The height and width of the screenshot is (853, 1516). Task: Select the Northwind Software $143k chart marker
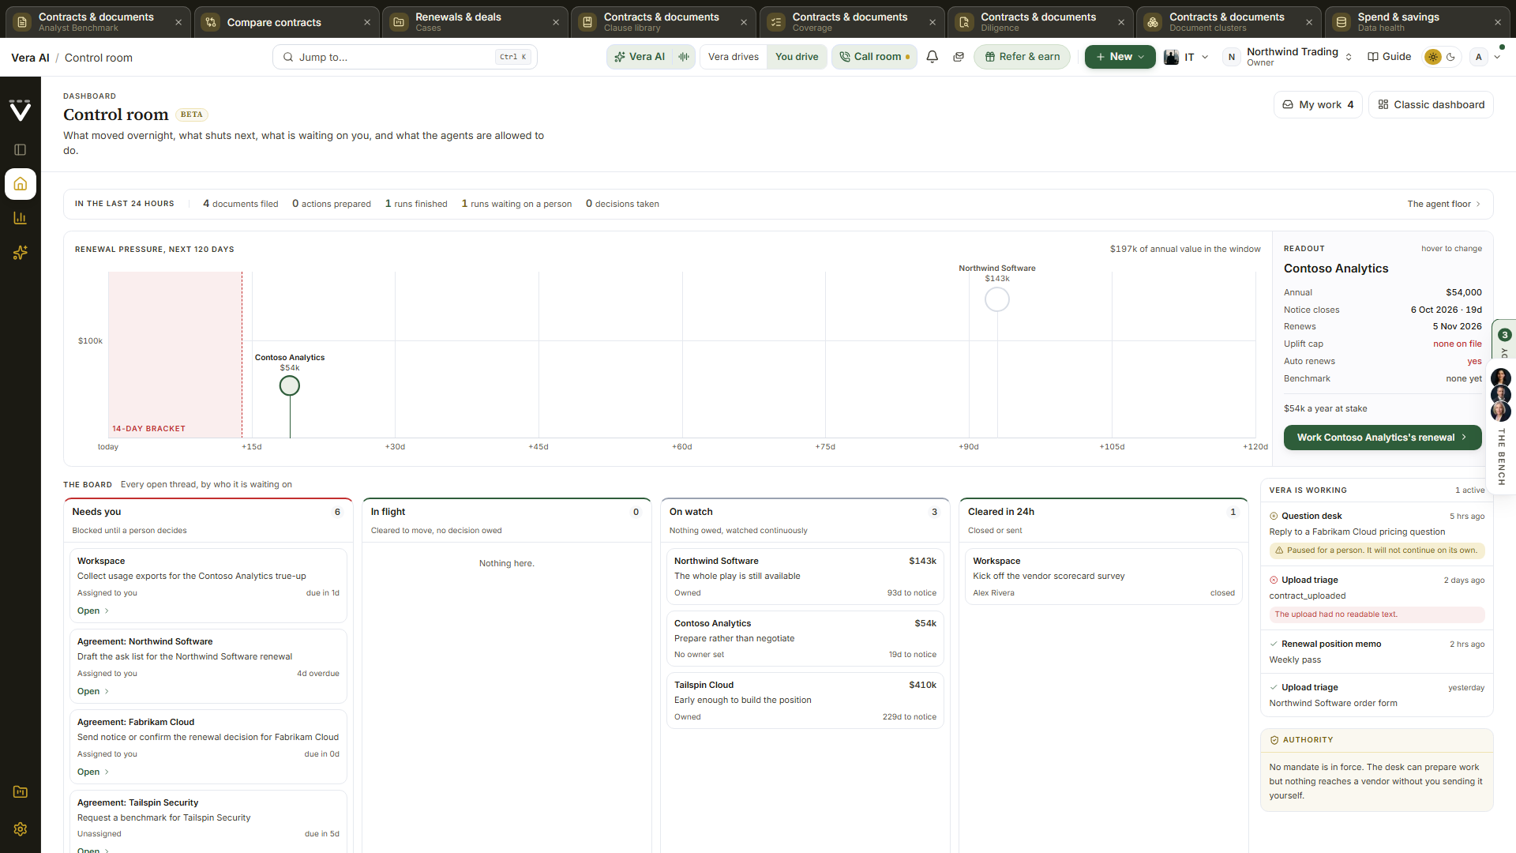[x=997, y=299]
